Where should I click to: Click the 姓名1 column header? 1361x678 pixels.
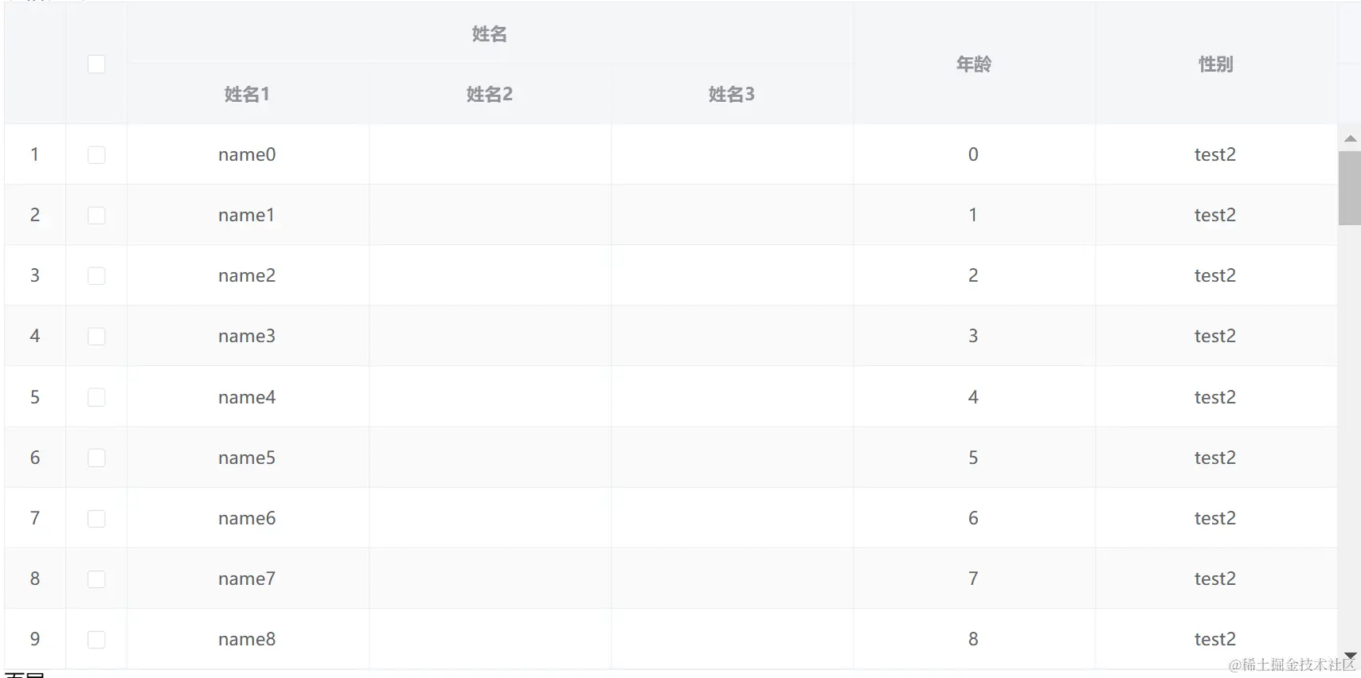(247, 95)
